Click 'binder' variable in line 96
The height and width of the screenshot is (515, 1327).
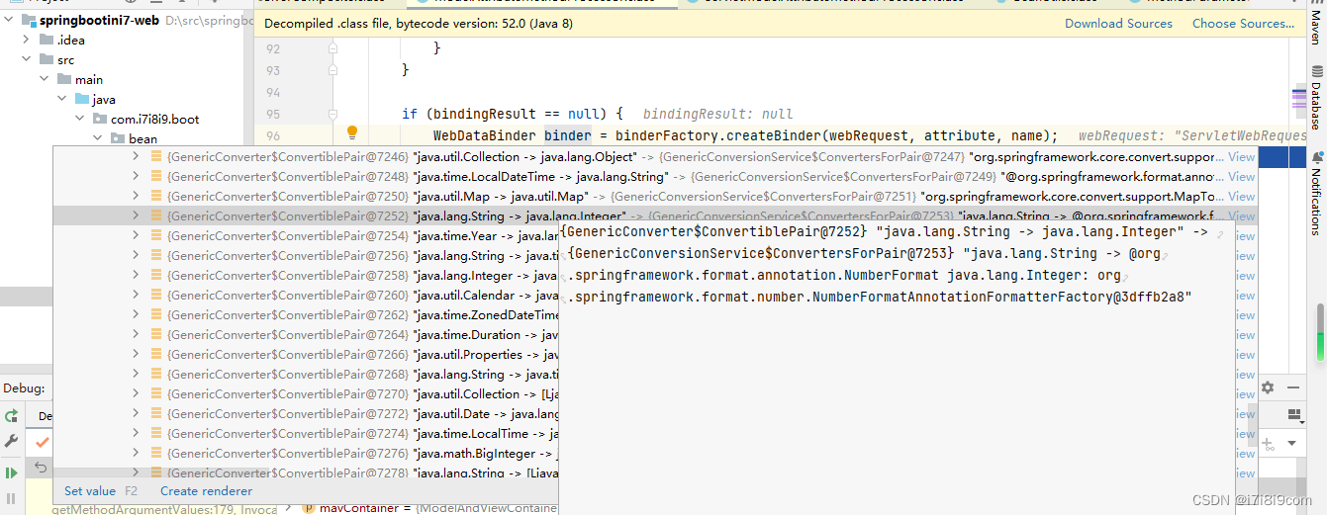pyautogui.click(x=567, y=135)
